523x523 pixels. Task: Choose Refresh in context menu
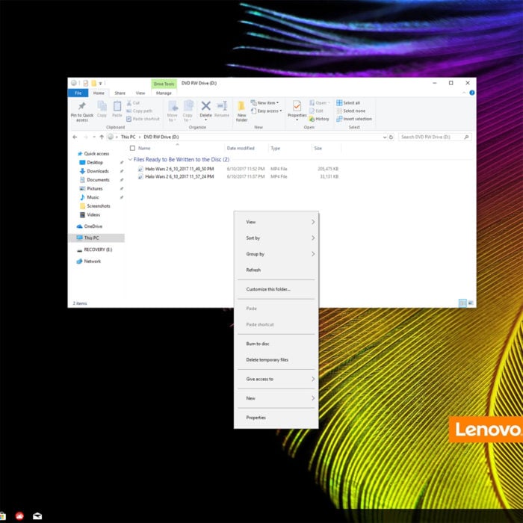(x=276, y=270)
